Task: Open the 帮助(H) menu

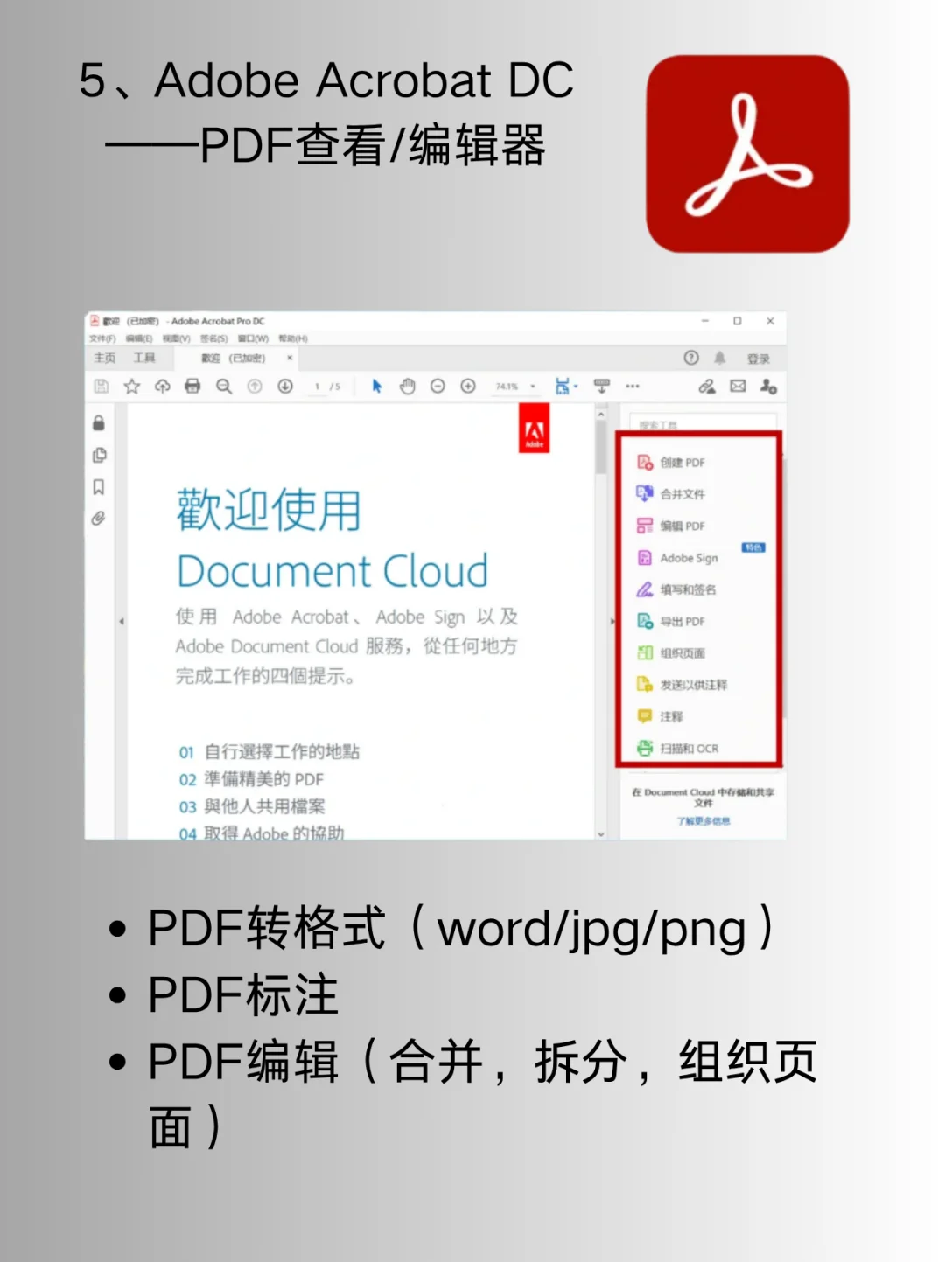Action: 293,338
